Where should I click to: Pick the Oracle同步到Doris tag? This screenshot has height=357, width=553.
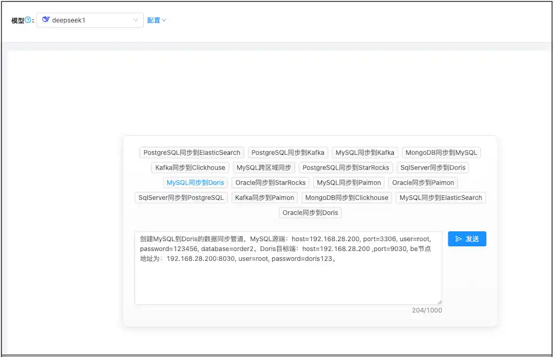(x=310, y=213)
